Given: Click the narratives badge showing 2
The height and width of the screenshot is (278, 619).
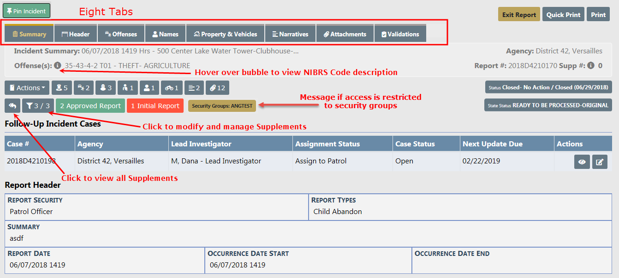Looking at the screenshot, I should 194,88.
